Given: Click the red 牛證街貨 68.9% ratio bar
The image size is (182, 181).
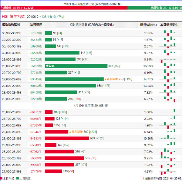Looking at the screenshot, I should click(x=64, y=8).
